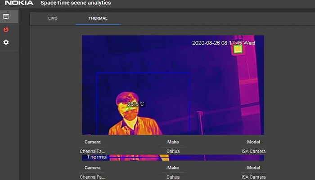The image size is (315, 180).
Task: Switch to the LIVE tab
Action: point(53,18)
